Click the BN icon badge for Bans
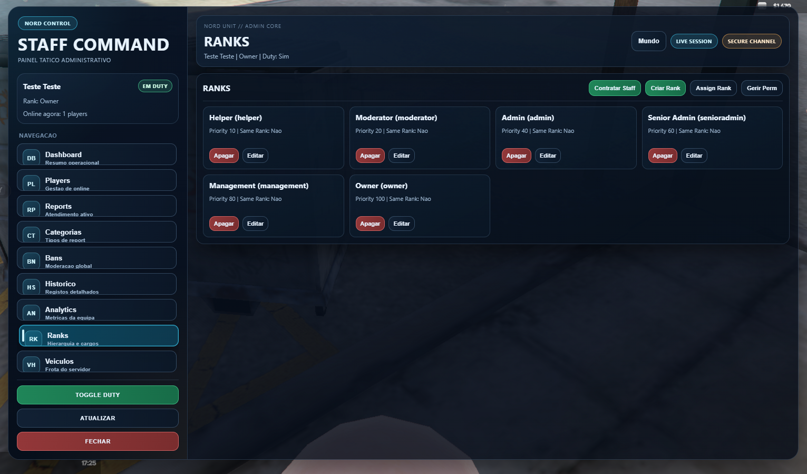Image resolution: width=807 pixels, height=474 pixels. click(x=31, y=261)
